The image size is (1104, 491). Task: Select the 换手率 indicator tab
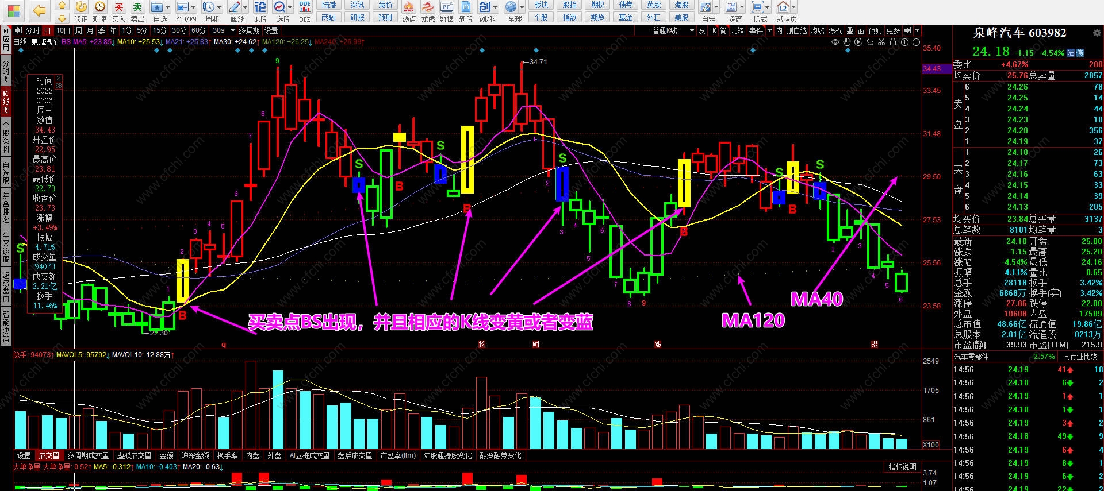(x=227, y=455)
